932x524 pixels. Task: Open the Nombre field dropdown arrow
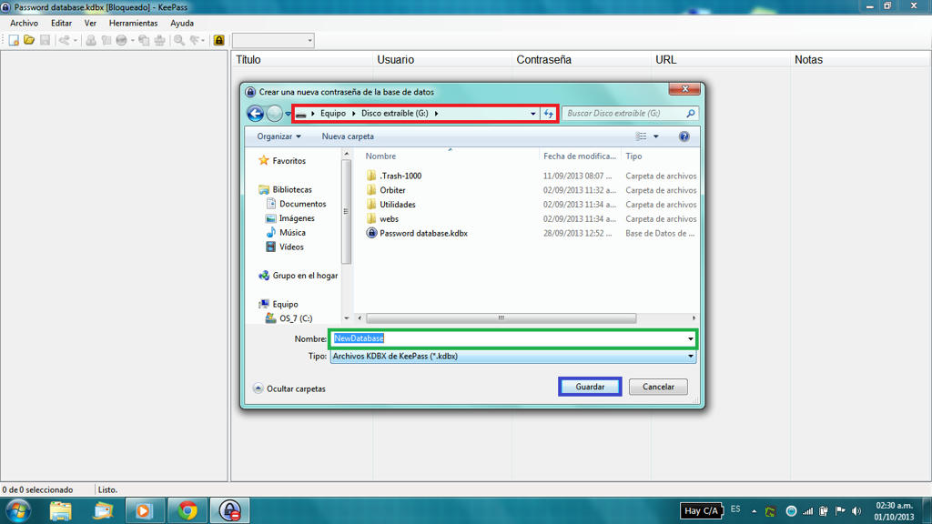[x=690, y=338]
